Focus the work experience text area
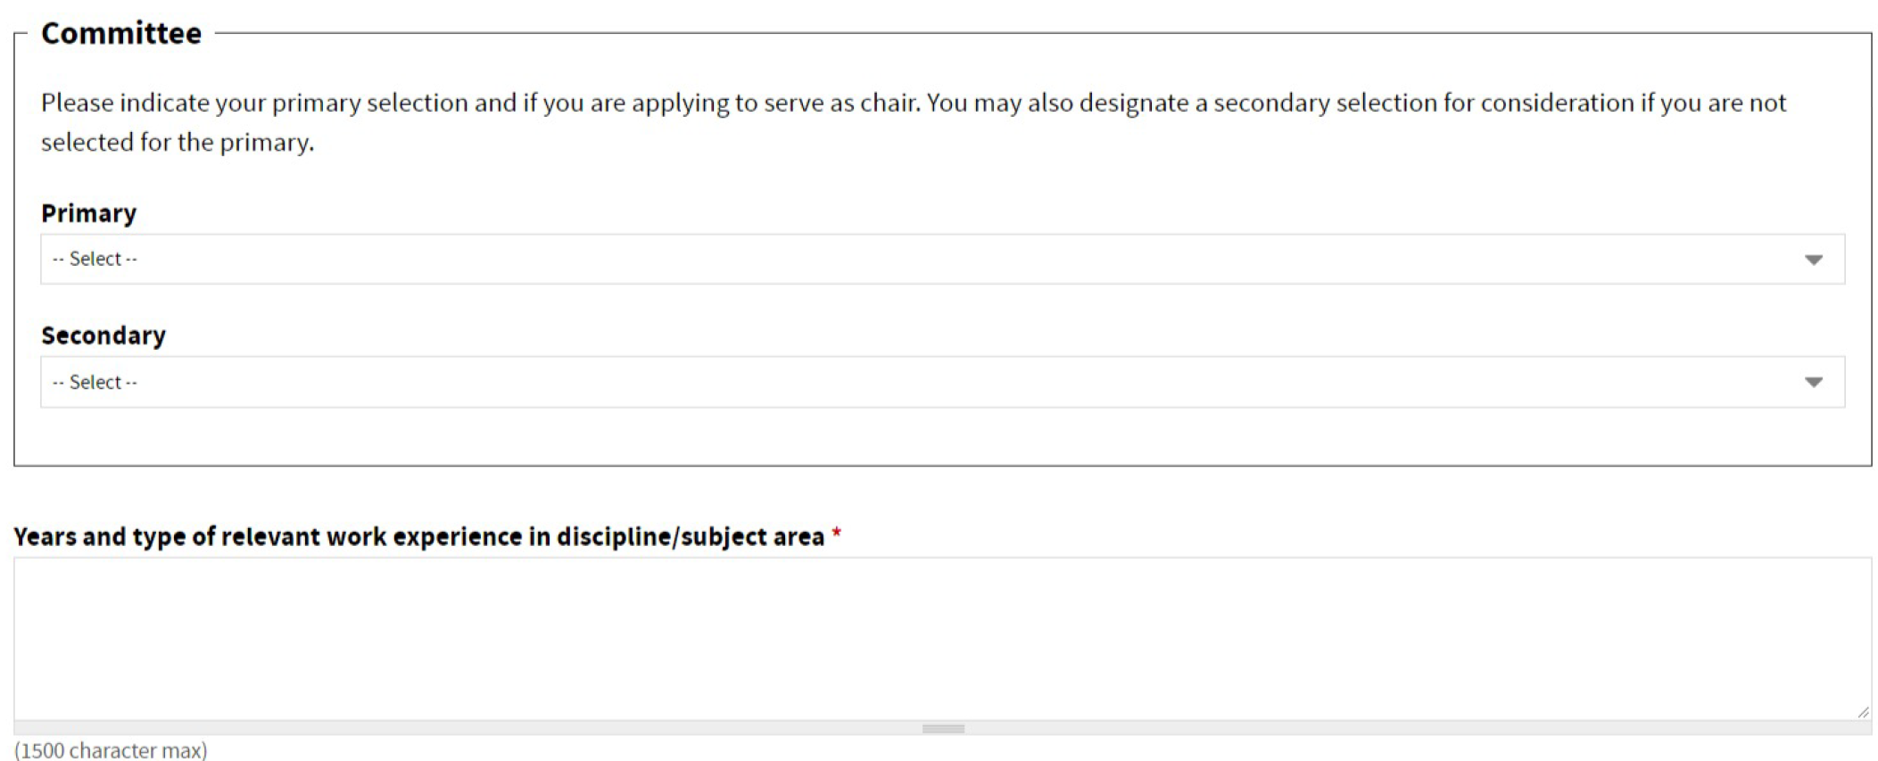Viewport: 1878px width, 761px height. [942, 639]
